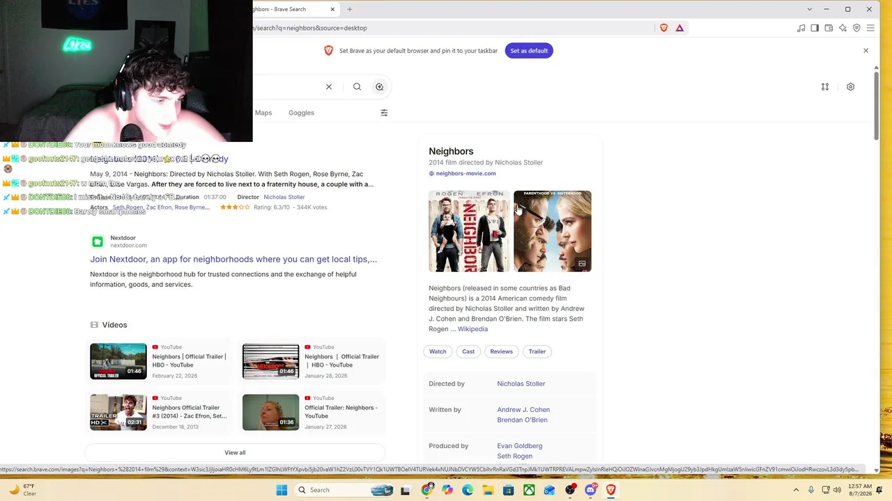Open Microsoft Edge from the taskbar
The image size is (892, 501).
(x=468, y=490)
